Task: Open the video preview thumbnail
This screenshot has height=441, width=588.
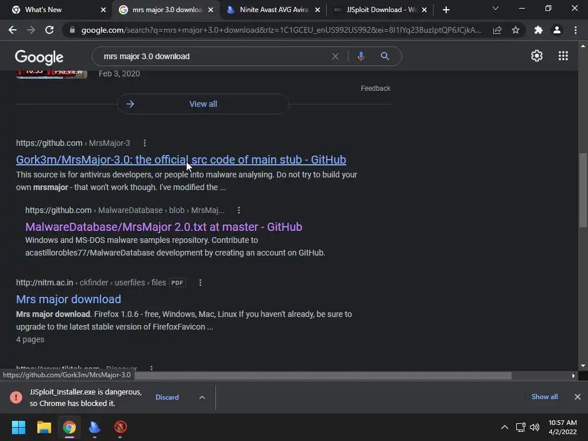Action: pyautogui.click(x=51, y=74)
